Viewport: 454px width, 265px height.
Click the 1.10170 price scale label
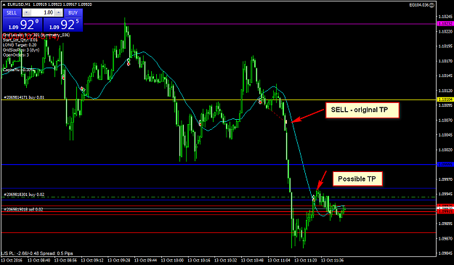(x=446, y=61)
